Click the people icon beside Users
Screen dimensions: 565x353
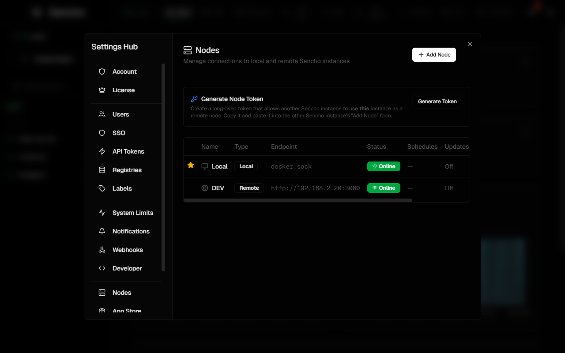(x=102, y=114)
